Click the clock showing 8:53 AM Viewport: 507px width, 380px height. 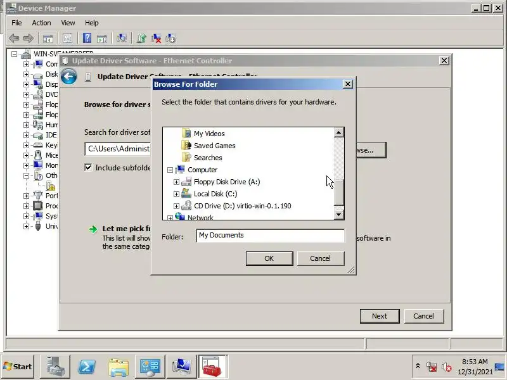[475, 362]
